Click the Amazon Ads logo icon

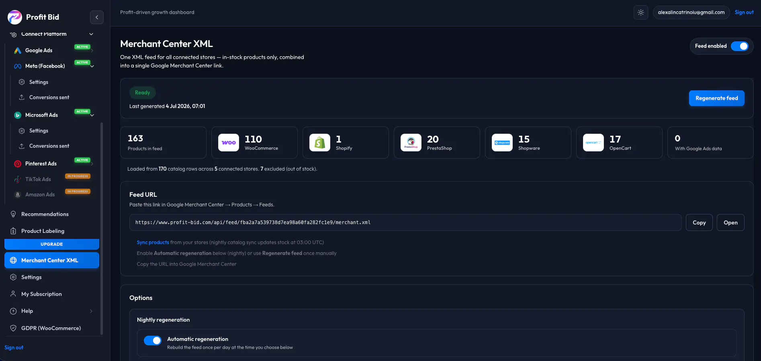(x=18, y=195)
